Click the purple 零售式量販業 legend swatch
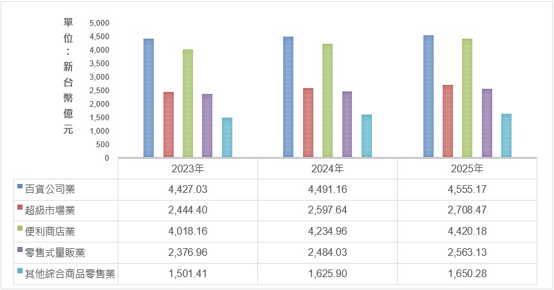Screen dimensions: 554x290 coord(20,249)
